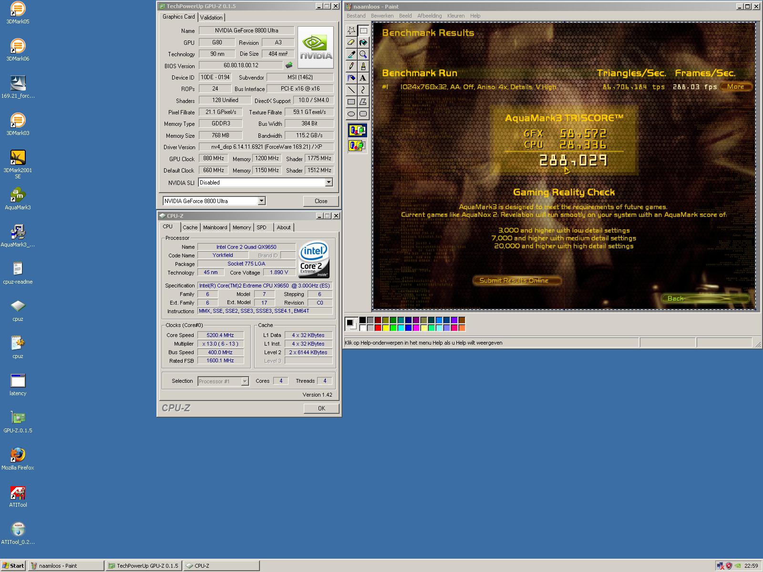Select the Free-Form Select tool in Paint
Viewport: 763px width, 572px height.
coord(351,31)
